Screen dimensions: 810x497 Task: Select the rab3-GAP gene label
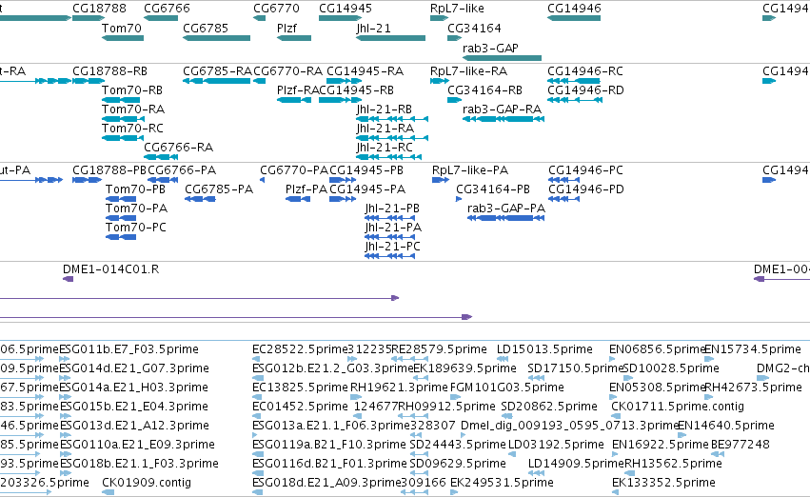pyautogui.click(x=490, y=48)
